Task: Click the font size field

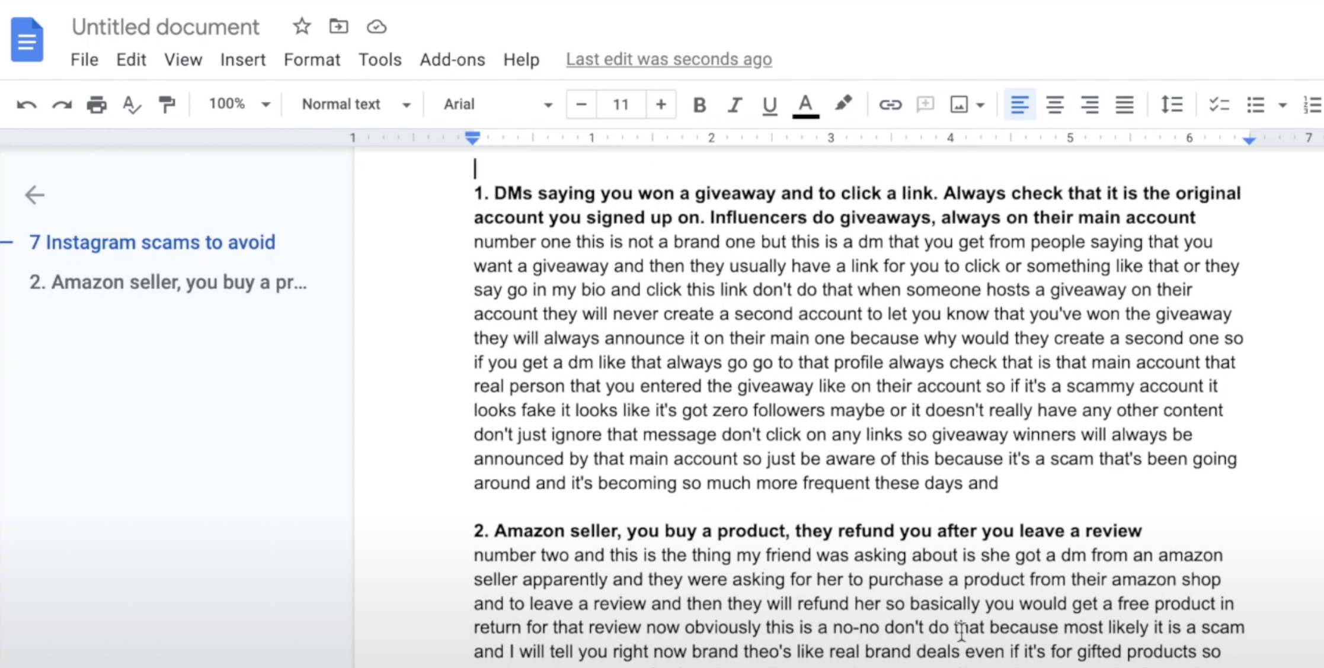Action: [621, 105]
